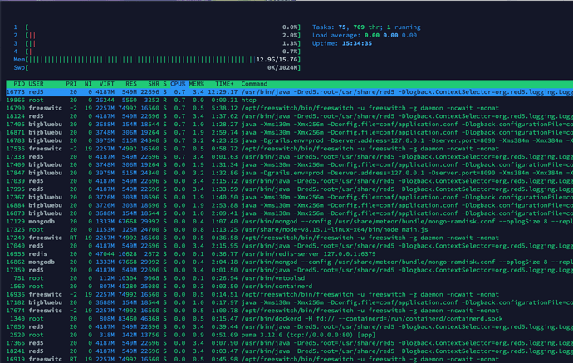Viewport: 573px width, 363px height.
Task: Select the node main.js process row
Action: coord(290,229)
